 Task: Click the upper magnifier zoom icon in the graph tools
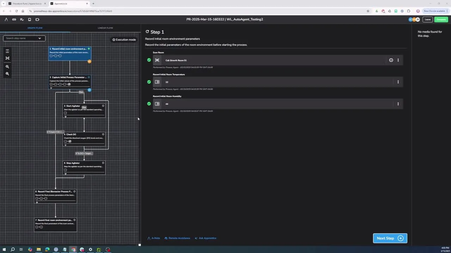[7, 66]
